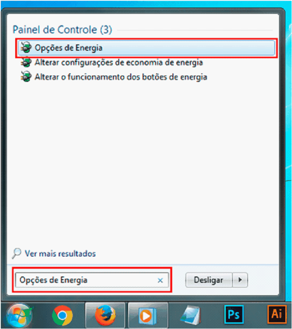Click the Opções de Energia plug icon
Screen dimensions: 292x329
(x=26, y=48)
